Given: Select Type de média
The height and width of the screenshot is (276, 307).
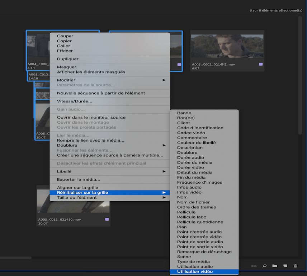Looking at the screenshot, I should pos(204,262).
